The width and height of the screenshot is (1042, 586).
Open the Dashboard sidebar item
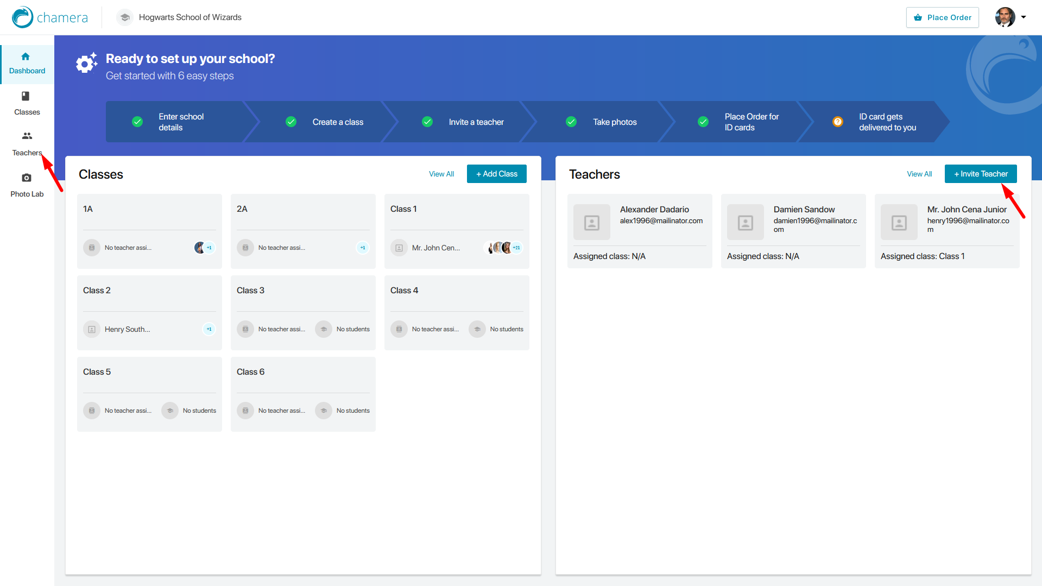[27, 64]
